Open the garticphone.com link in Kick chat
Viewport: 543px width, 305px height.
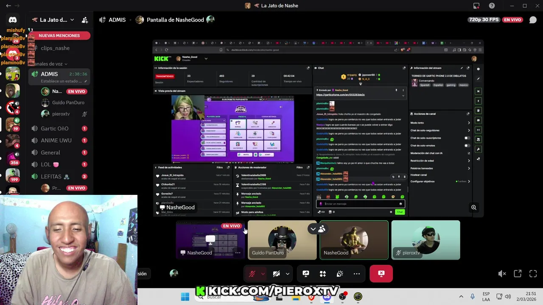click(340, 95)
